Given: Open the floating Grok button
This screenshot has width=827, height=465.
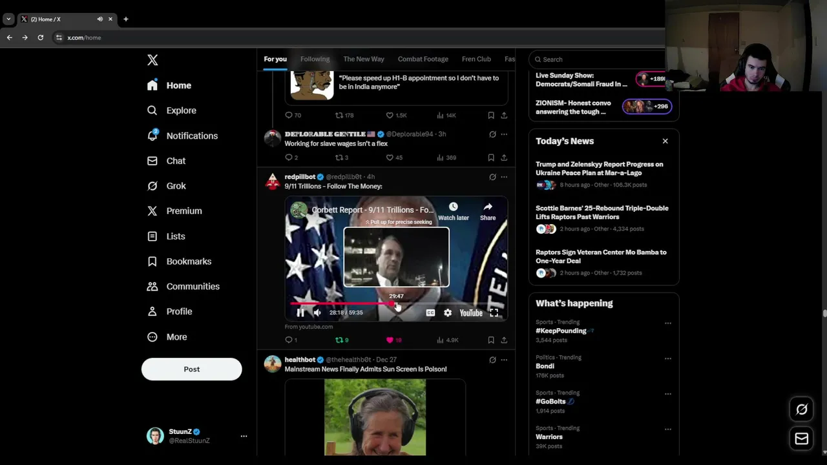Looking at the screenshot, I should point(802,409).
